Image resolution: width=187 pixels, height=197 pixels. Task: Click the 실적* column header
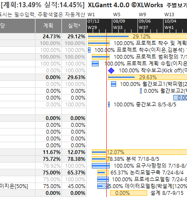pos(74,26)
